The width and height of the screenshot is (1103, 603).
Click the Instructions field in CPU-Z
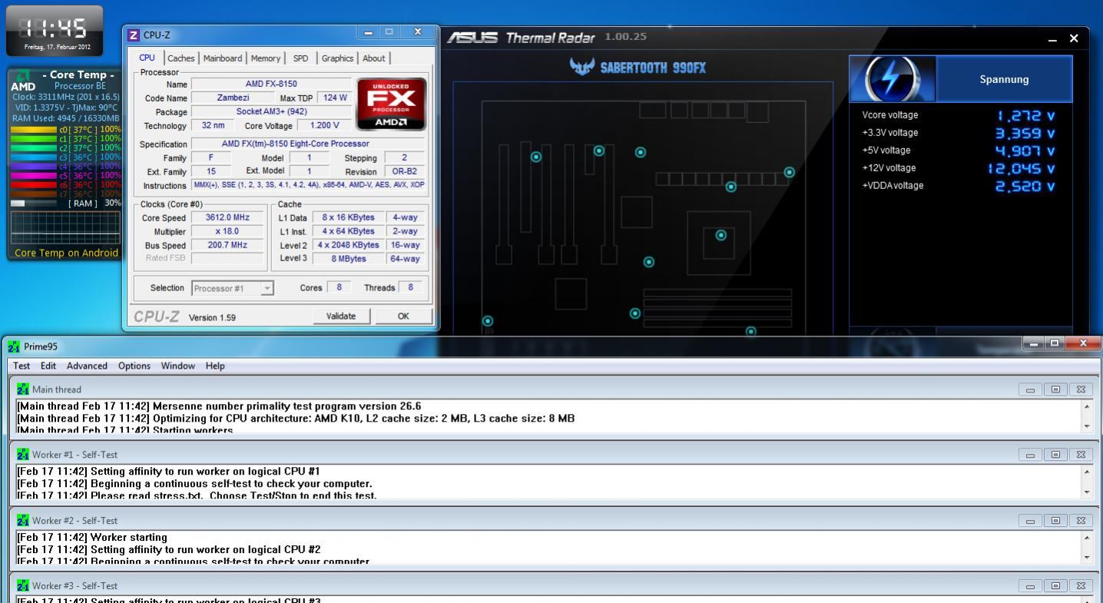307,185
